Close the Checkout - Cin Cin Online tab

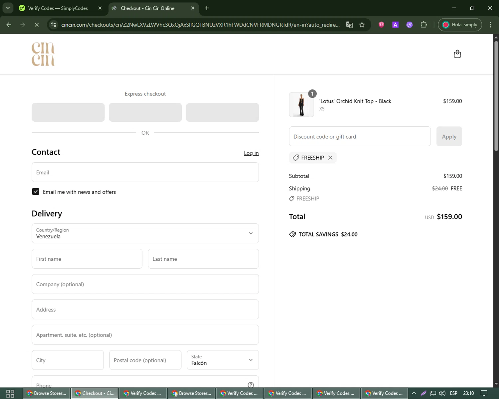coord(193,8)
